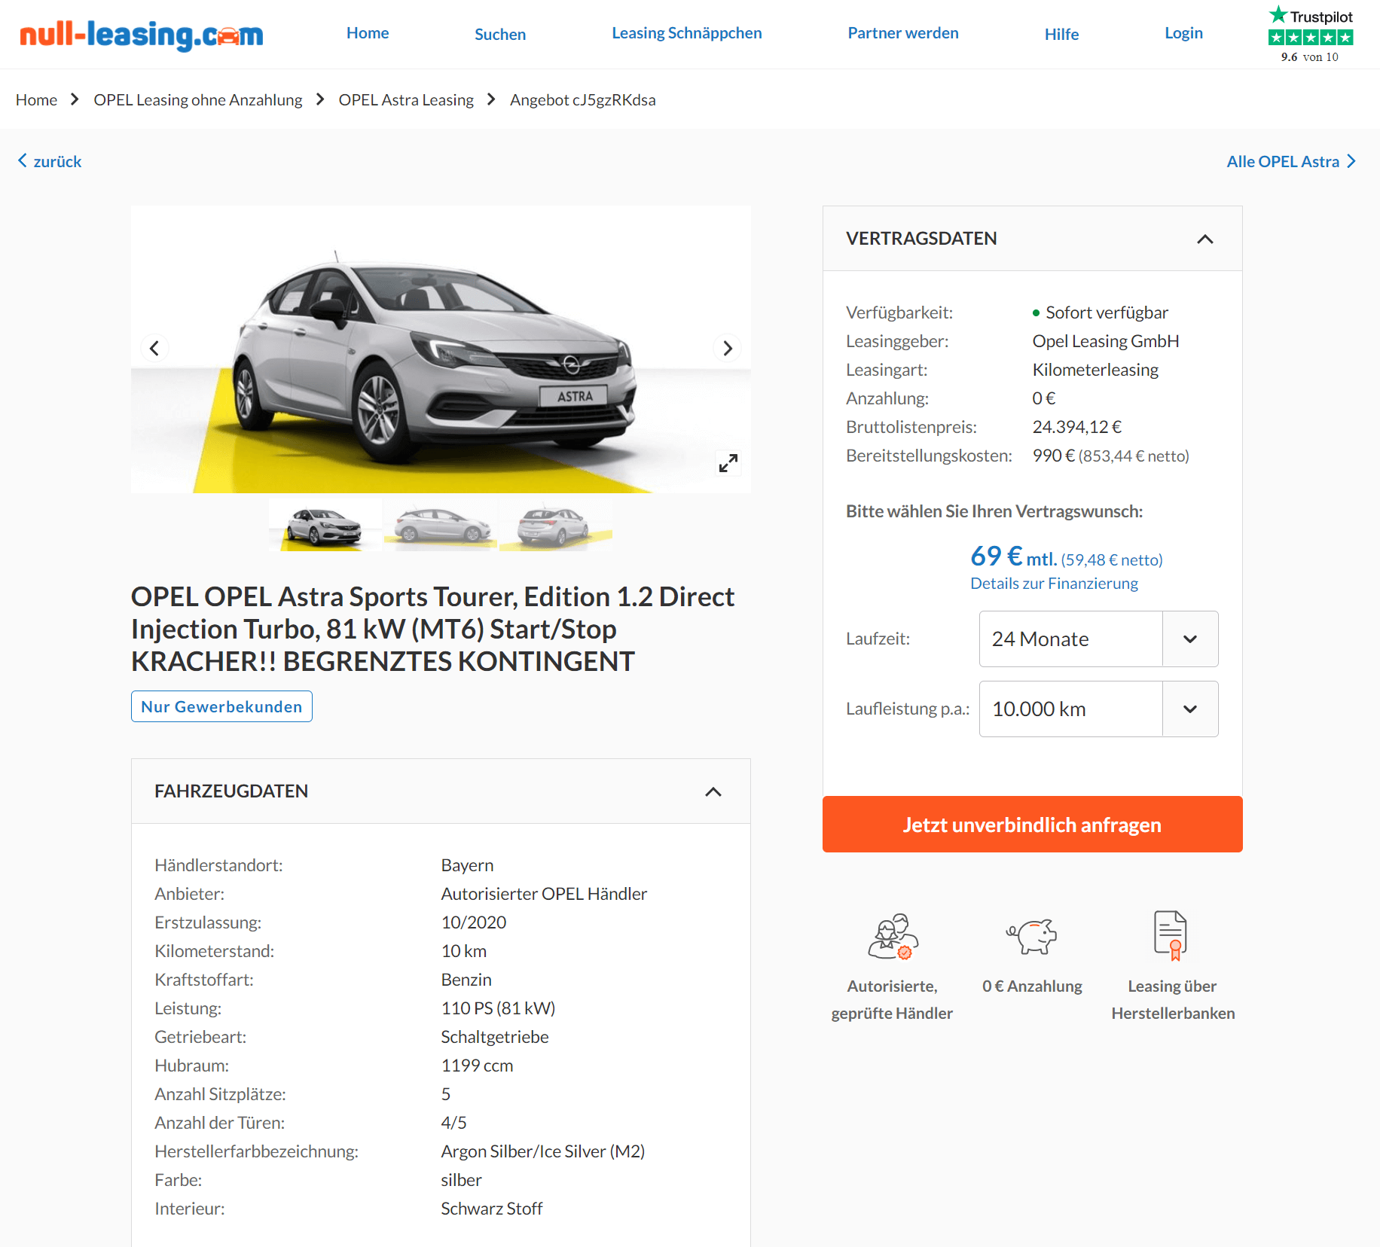
Task: Open OPEL Leasing ohne Anzahlung breadcrumb
Action: (197, 99)
